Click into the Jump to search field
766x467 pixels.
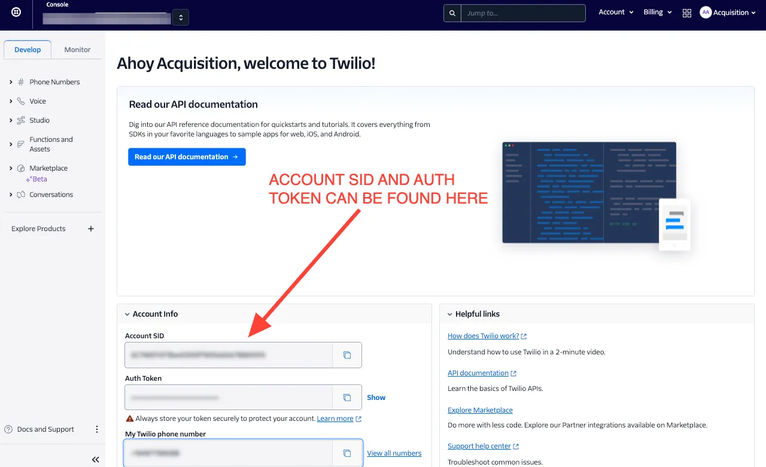tap(522, 13)
